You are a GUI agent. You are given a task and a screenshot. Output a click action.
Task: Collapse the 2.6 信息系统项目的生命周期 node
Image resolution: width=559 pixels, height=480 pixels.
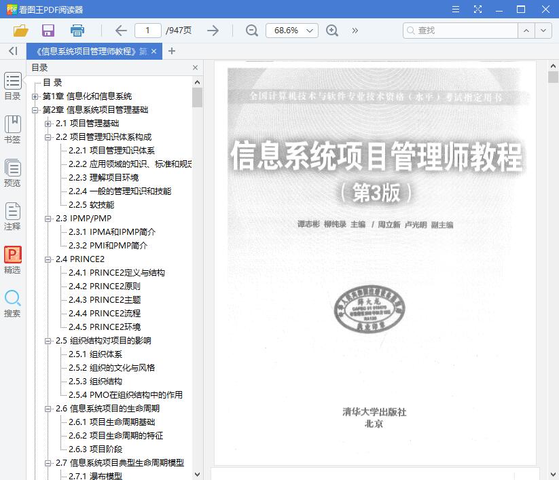(x=48, y=409)
